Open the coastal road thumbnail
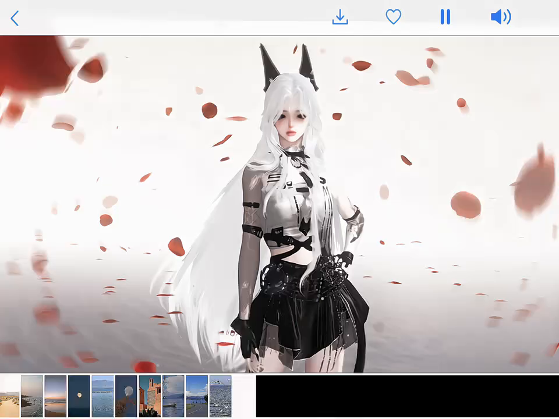Screen dimensions: 559x419 tap(197, 396)
